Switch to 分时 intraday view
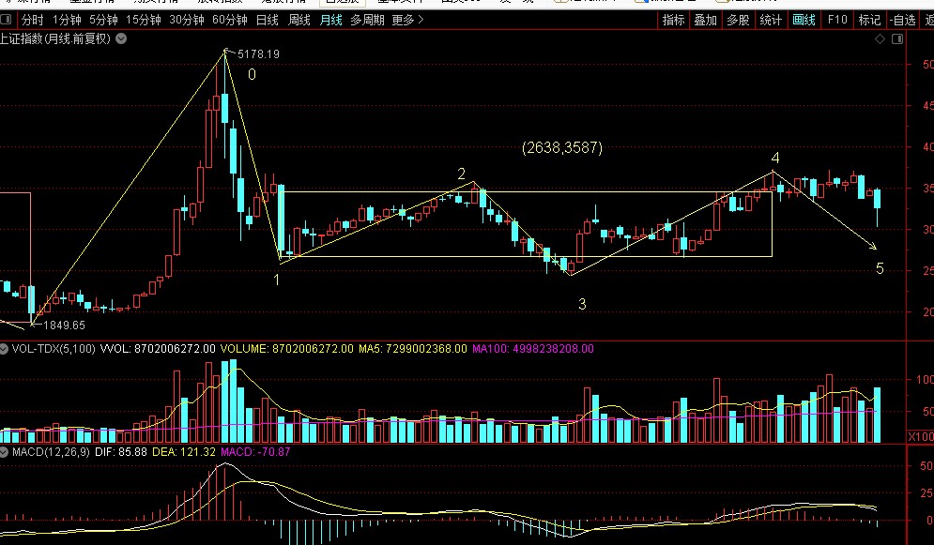934x545 pixels. pos(32,21)
